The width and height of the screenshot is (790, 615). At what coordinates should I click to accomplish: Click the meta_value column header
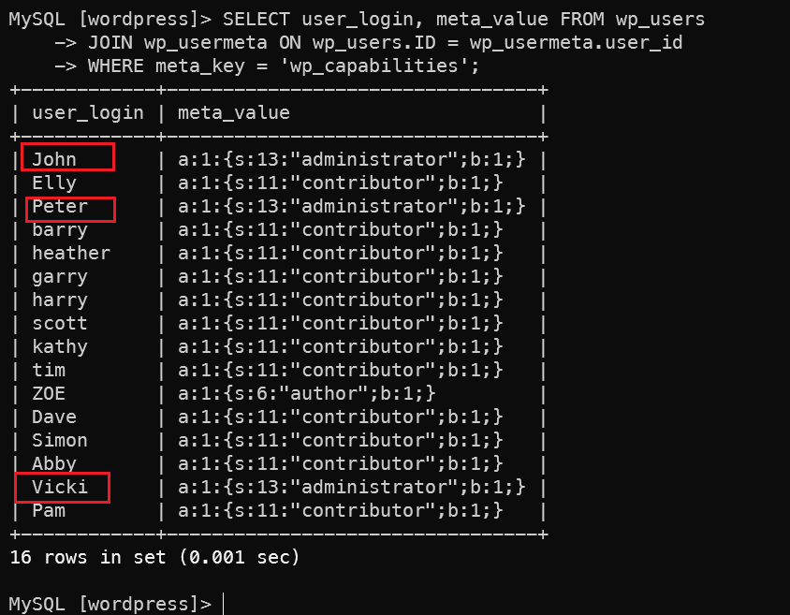click(x=234, y=113)
